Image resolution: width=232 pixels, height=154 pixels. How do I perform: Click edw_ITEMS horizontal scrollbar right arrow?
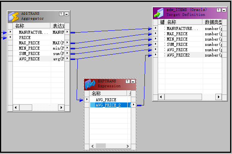click(x=219, y=97)
